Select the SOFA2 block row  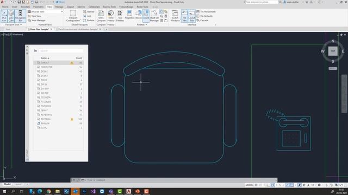coord(58,128)
